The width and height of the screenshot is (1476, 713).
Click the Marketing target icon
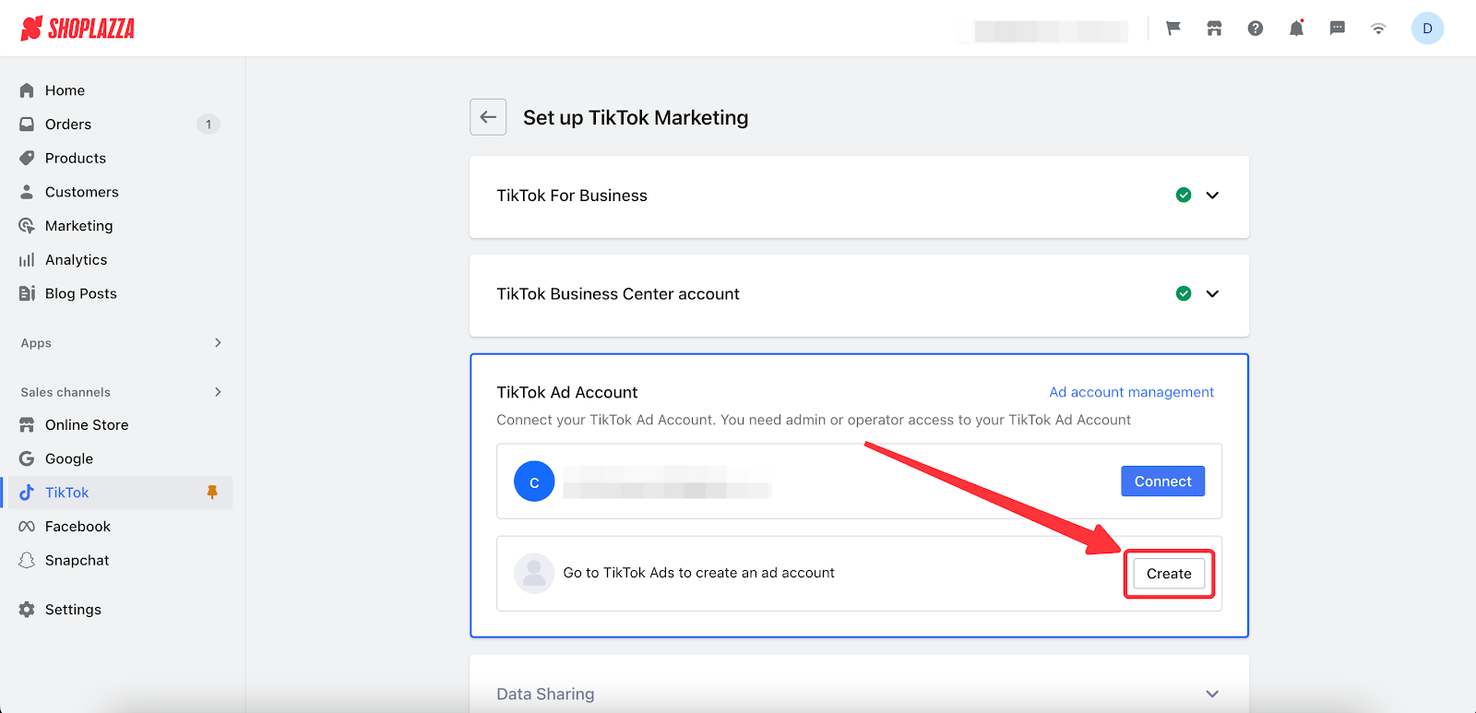click(27, 226)
